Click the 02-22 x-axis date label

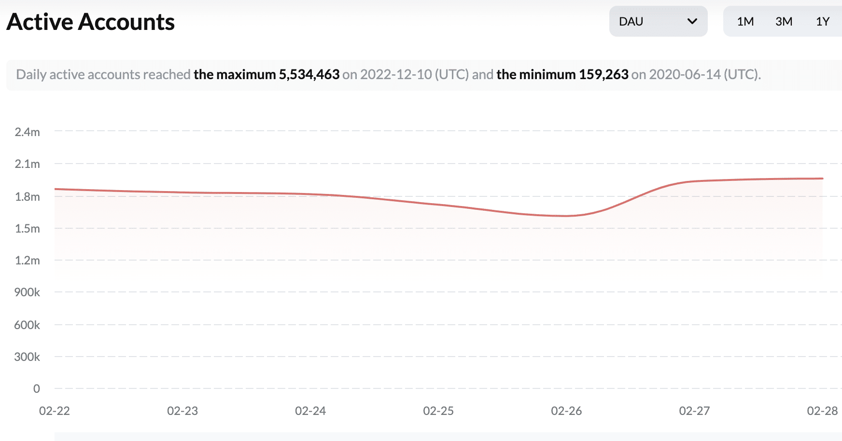[x=55, y=411]
